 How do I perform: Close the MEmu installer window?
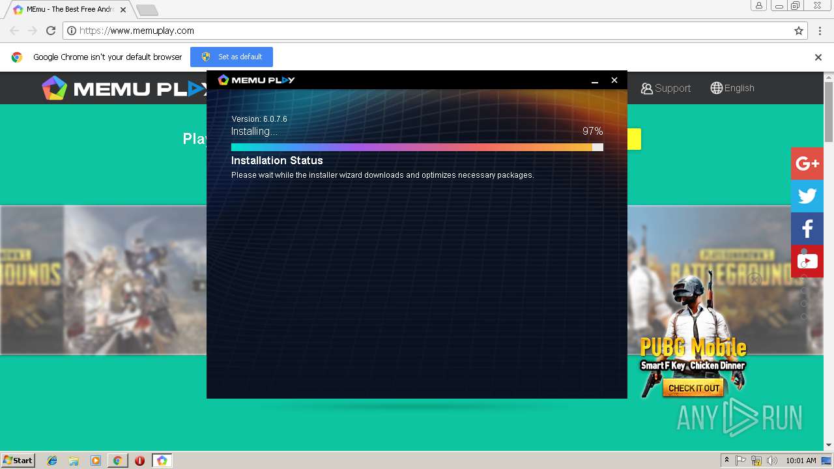pyautogui.click(x=614, y=80)
